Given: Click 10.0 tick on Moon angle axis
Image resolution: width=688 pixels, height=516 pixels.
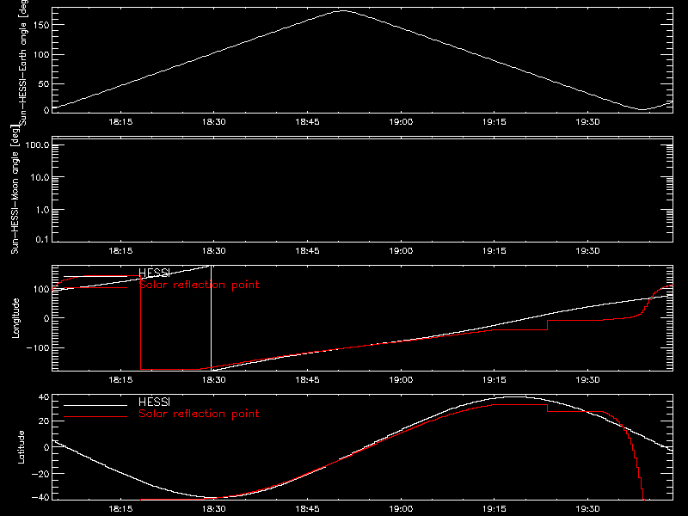Looking at the screenshot, I should [40, 177].
